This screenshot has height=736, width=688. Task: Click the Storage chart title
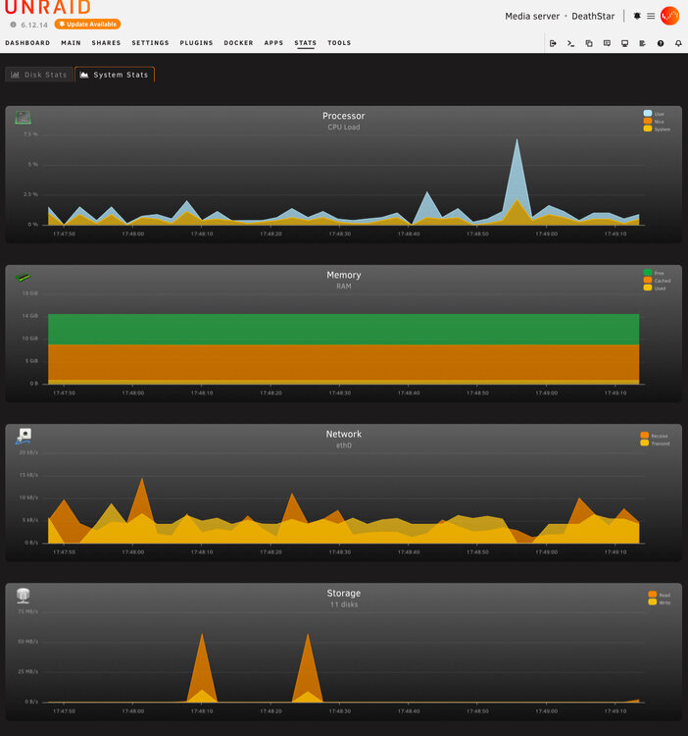point(344,593)
